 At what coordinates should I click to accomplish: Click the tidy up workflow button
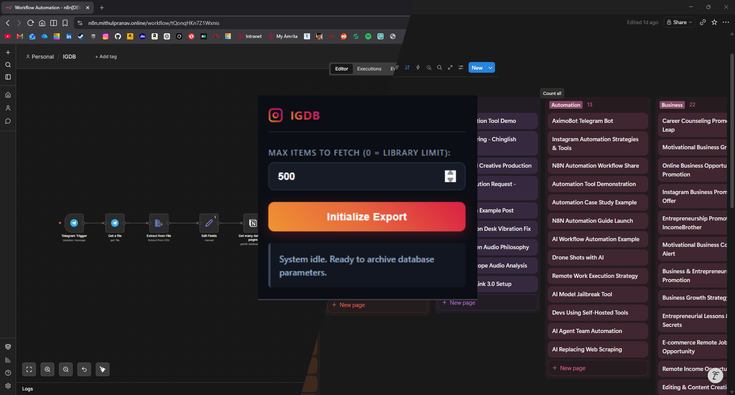pyautogui.click(x=103, y=369)
